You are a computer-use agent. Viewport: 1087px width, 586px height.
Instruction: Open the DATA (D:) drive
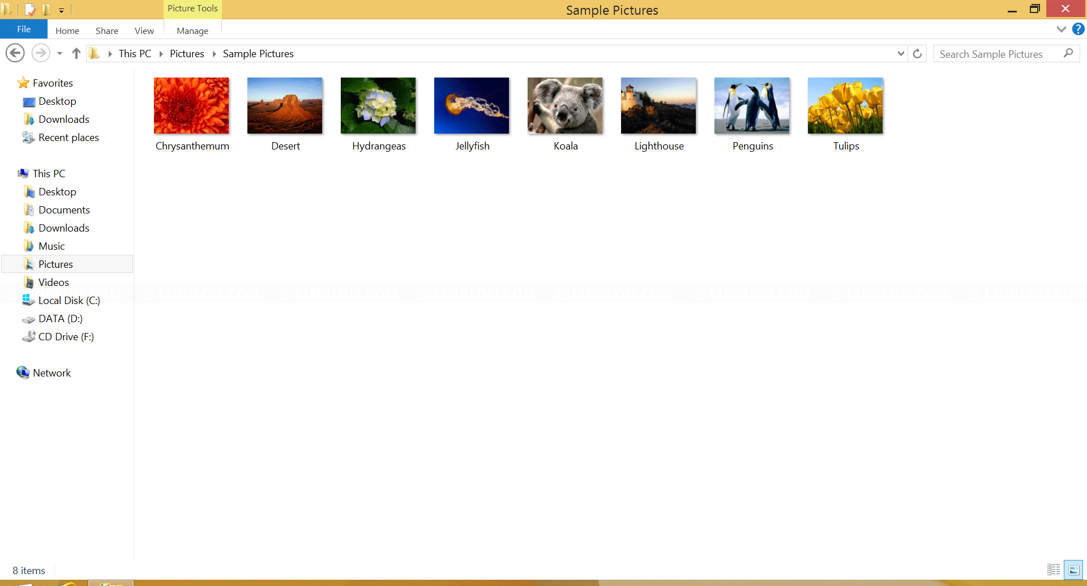[x=61, y=319]
